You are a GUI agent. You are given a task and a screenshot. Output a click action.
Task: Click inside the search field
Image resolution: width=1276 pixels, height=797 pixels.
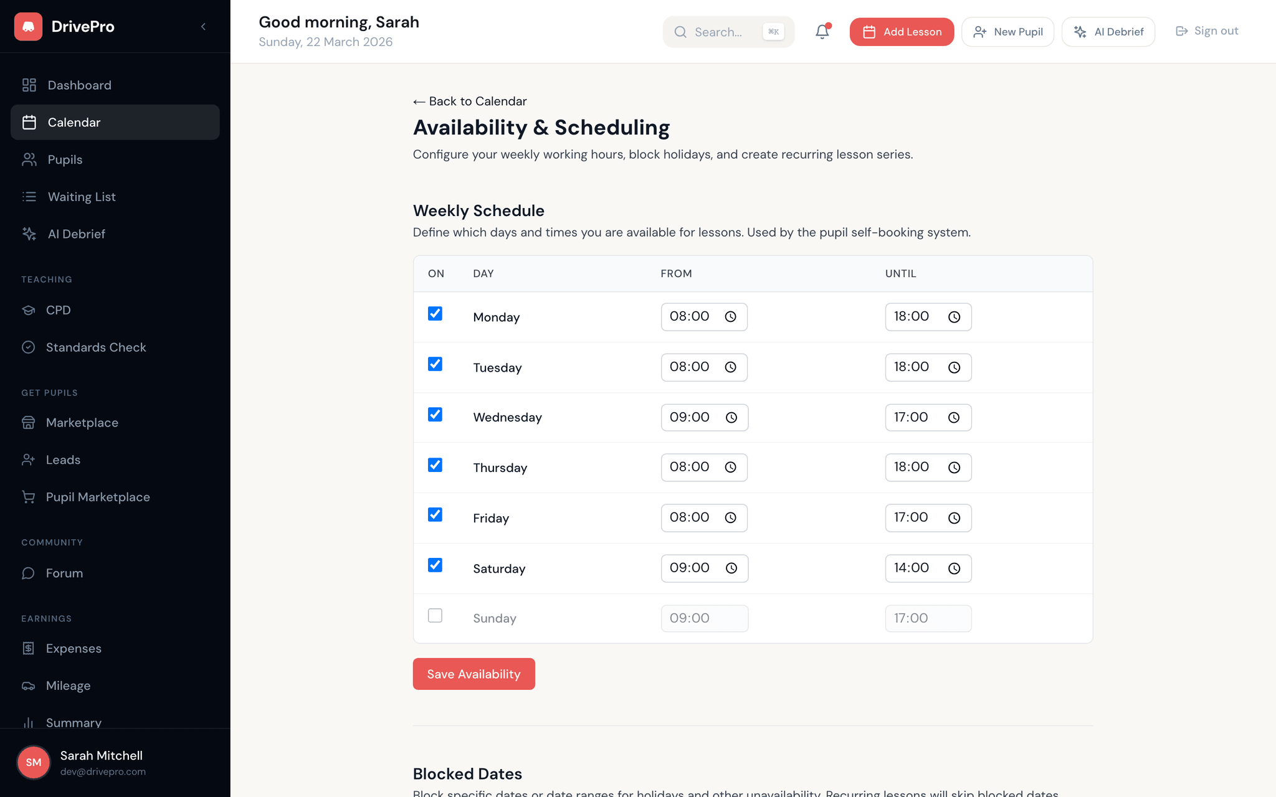[723, 31]
